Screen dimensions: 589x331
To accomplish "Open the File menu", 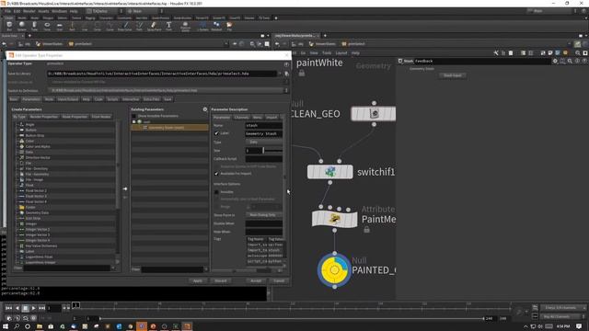I will 7,11.
